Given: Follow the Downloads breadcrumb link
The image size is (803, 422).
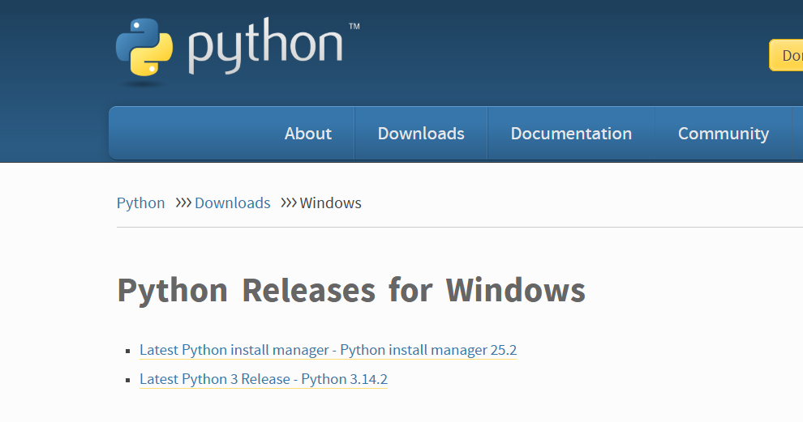Looking at the screenshot, I should [x=233, y=202].
